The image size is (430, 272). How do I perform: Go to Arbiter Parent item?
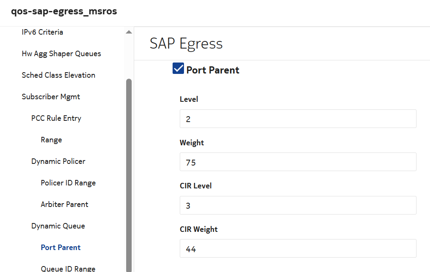pyautogui.click(x=65, y=204)
